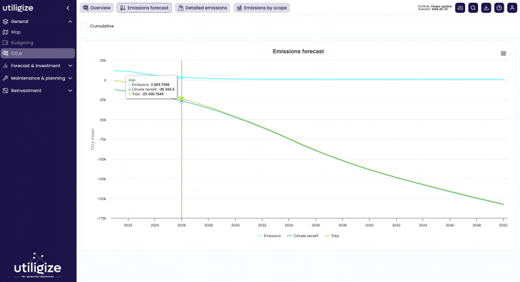Image resolution: width=520 pixels, height=282 pixels.
Task: Click the search magnifier icon
Action: pos(473,8)
